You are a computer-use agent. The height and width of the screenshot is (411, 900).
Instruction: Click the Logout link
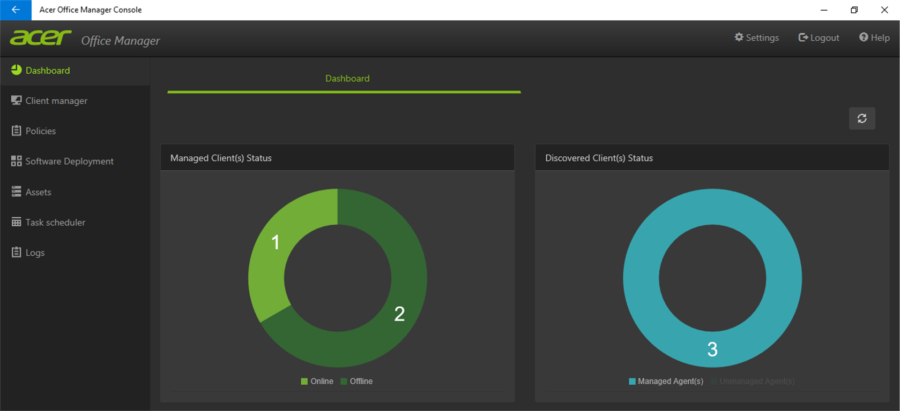[x=819, y=37]
